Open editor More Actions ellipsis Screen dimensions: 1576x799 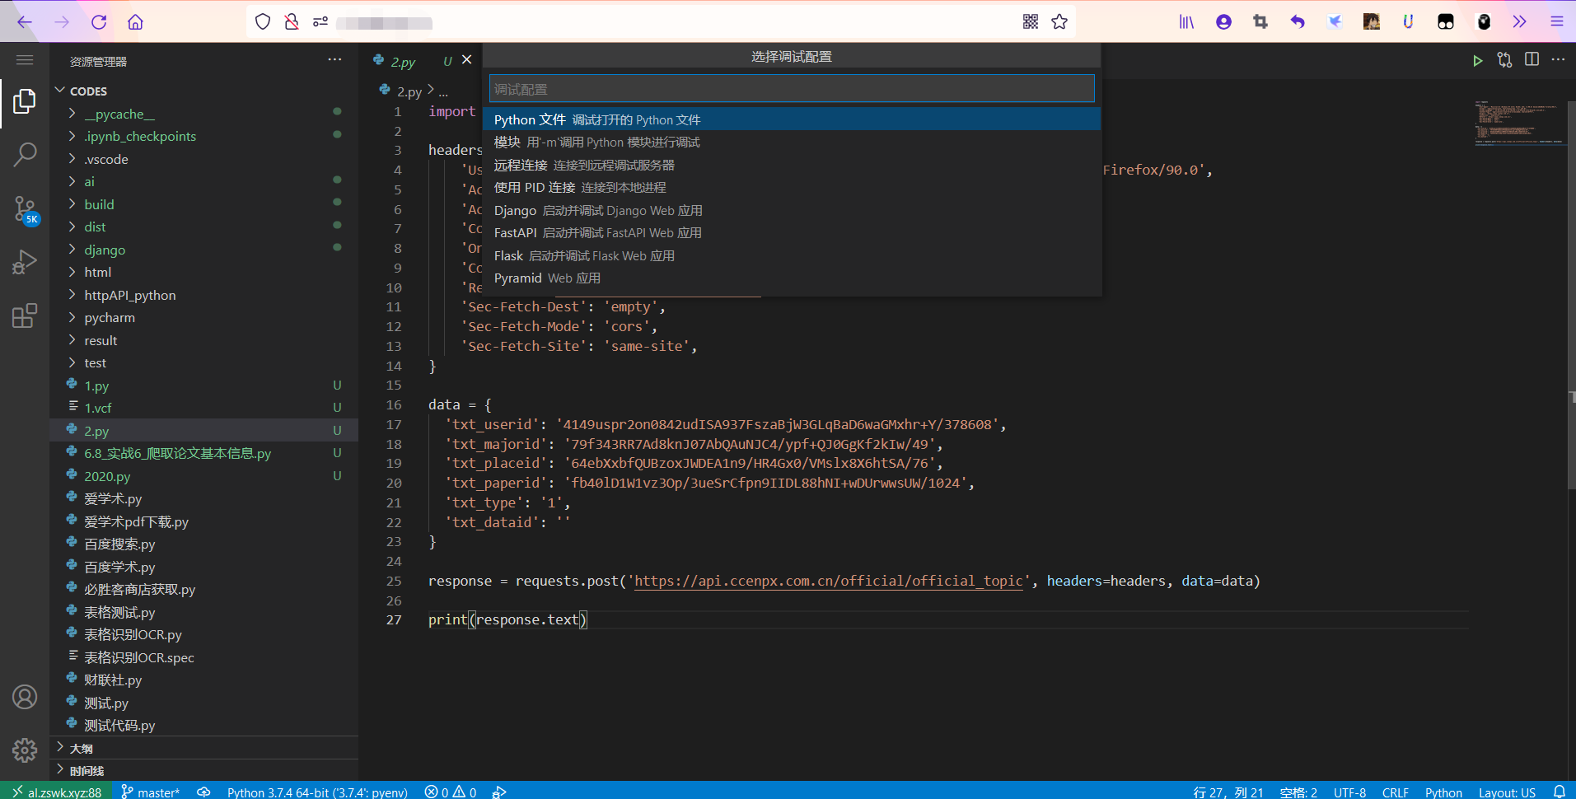(x=1559, y=59)
